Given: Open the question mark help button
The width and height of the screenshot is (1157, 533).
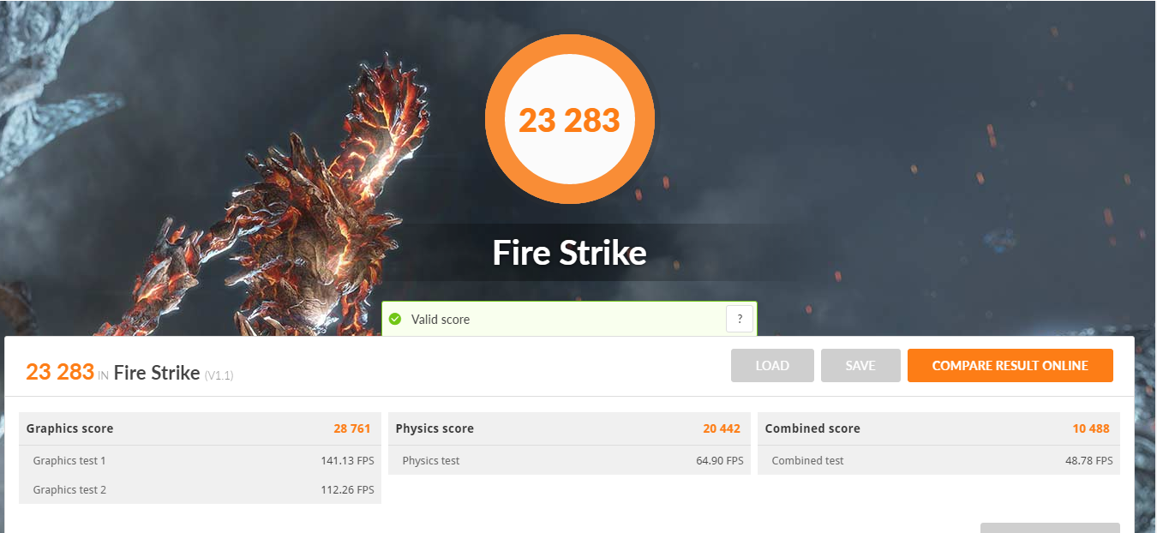Looking at the screenshot, I should click(740, 319).
